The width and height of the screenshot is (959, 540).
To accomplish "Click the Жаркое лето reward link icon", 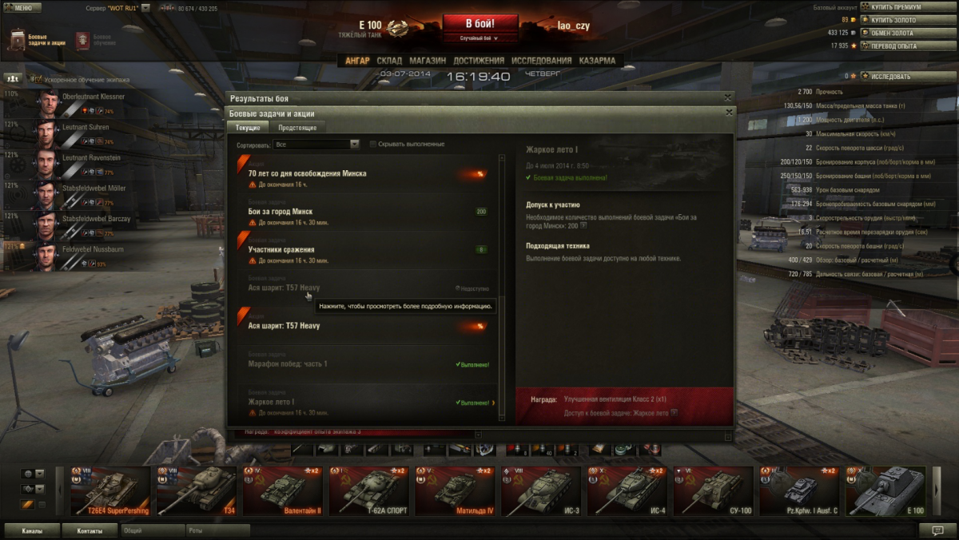I will pyautogui.click(x=674, y=413).
